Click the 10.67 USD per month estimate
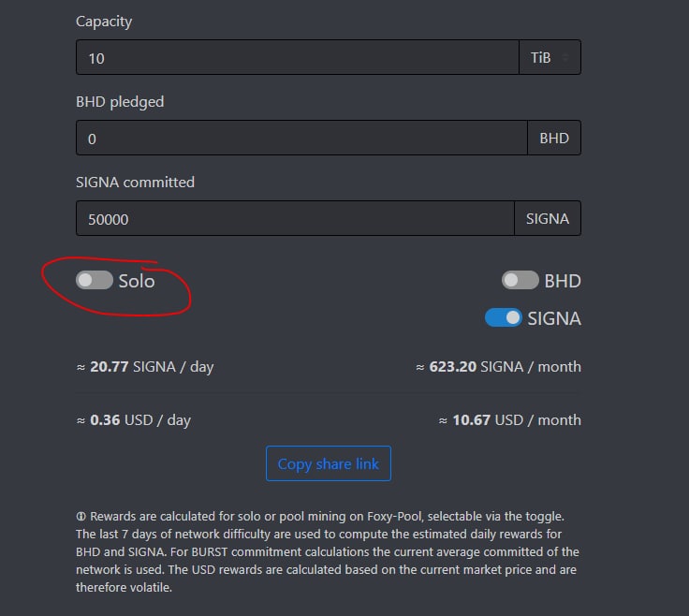 tap(509, 420)
